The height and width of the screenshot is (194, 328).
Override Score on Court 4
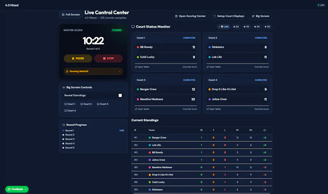262,109
